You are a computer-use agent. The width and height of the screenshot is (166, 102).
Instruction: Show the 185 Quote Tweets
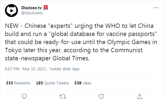click(x=53, y=83)
